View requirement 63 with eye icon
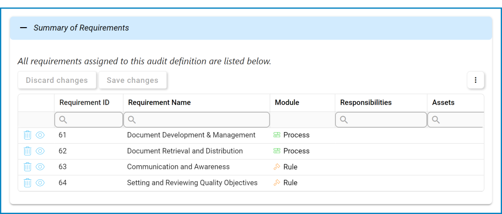Viewport: 502px width, 214px height. click(x=40, y=167)
